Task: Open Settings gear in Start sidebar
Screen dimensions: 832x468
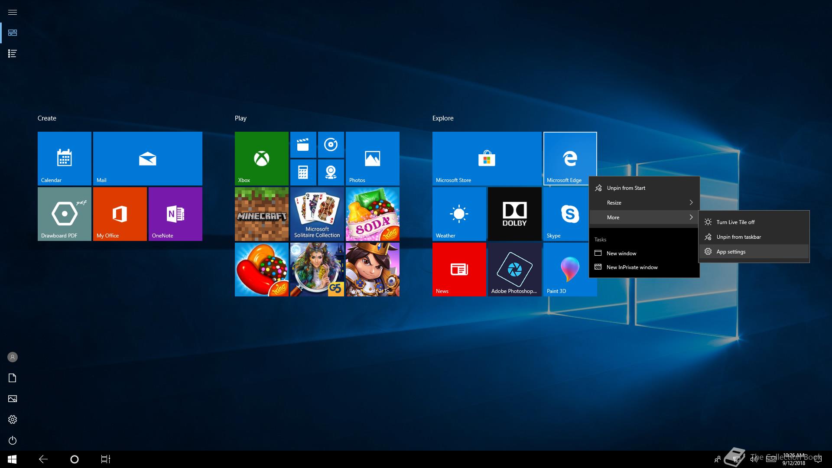Action: (13, 419)
